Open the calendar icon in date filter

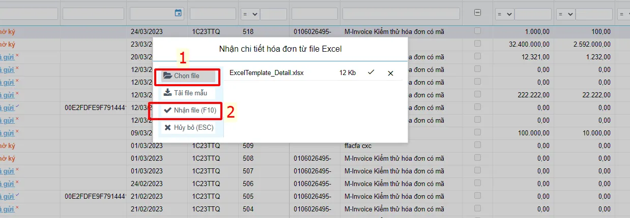(x=178, y=13)
